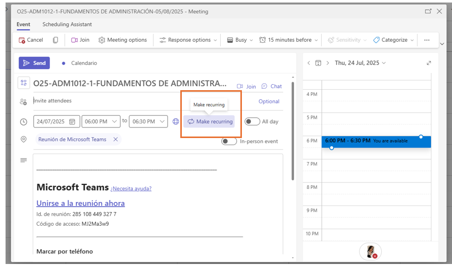The width and height of the screenshot is (452, 266).
Task: Click the access code MJ2Ma3w9
Action: pyautogui.click(x=95, y=224)
